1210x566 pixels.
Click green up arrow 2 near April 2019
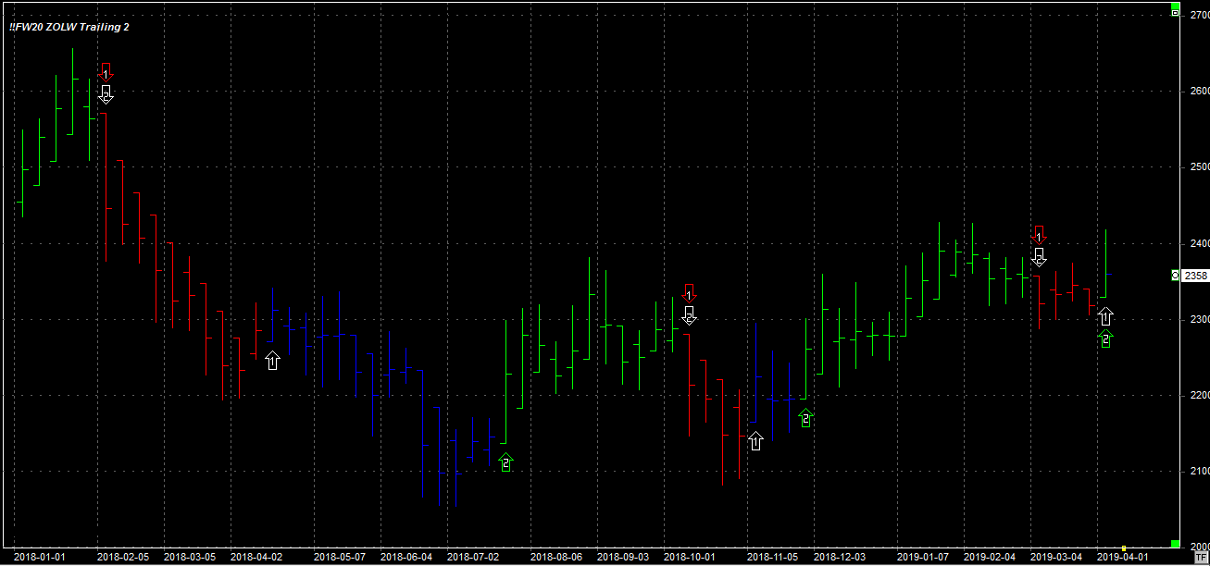(x=1105, y=339)
